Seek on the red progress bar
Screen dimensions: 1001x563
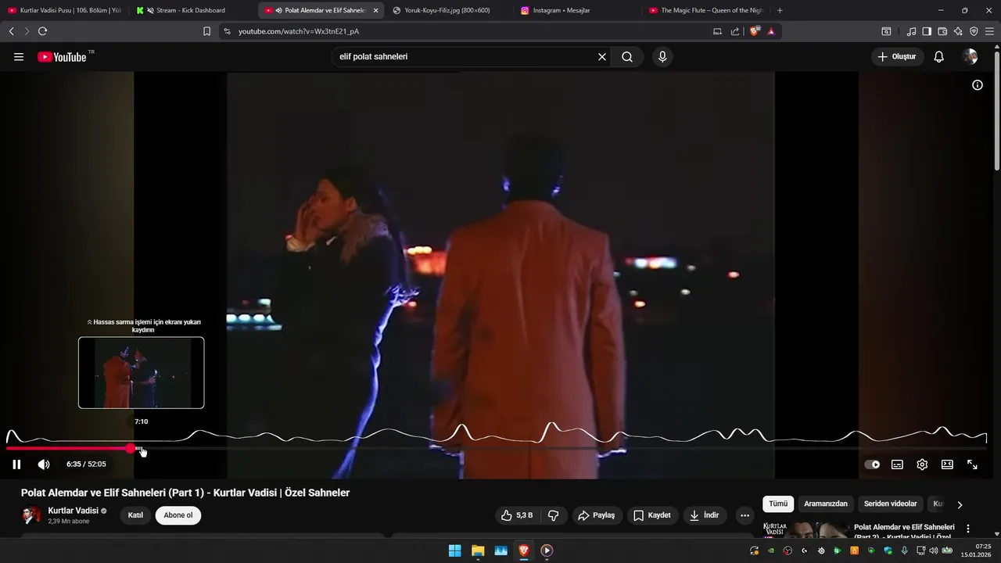[x=69, y=449]
